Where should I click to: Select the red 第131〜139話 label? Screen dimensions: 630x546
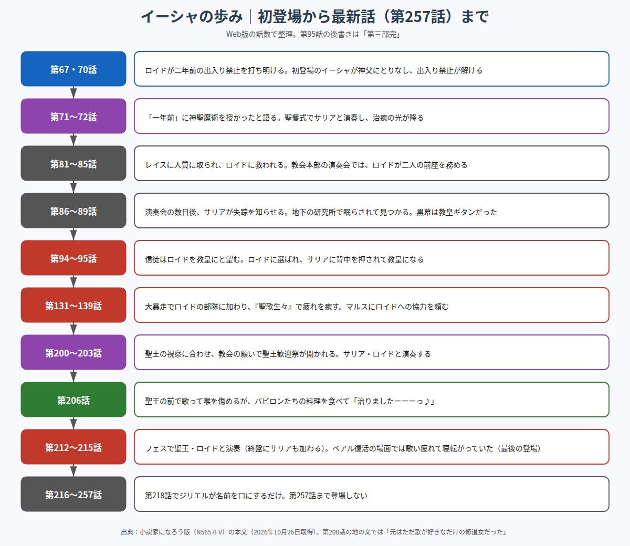(73, 305)
